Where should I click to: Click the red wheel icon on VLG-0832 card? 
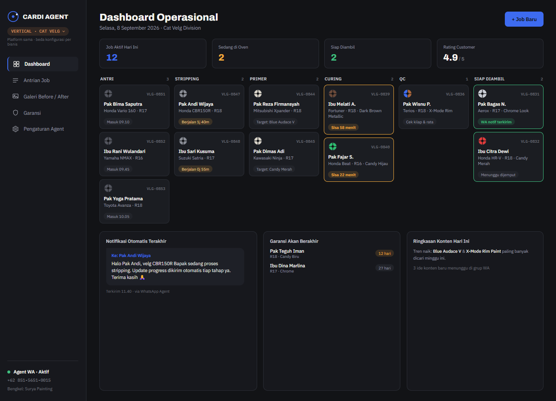[x=482, y=141]
